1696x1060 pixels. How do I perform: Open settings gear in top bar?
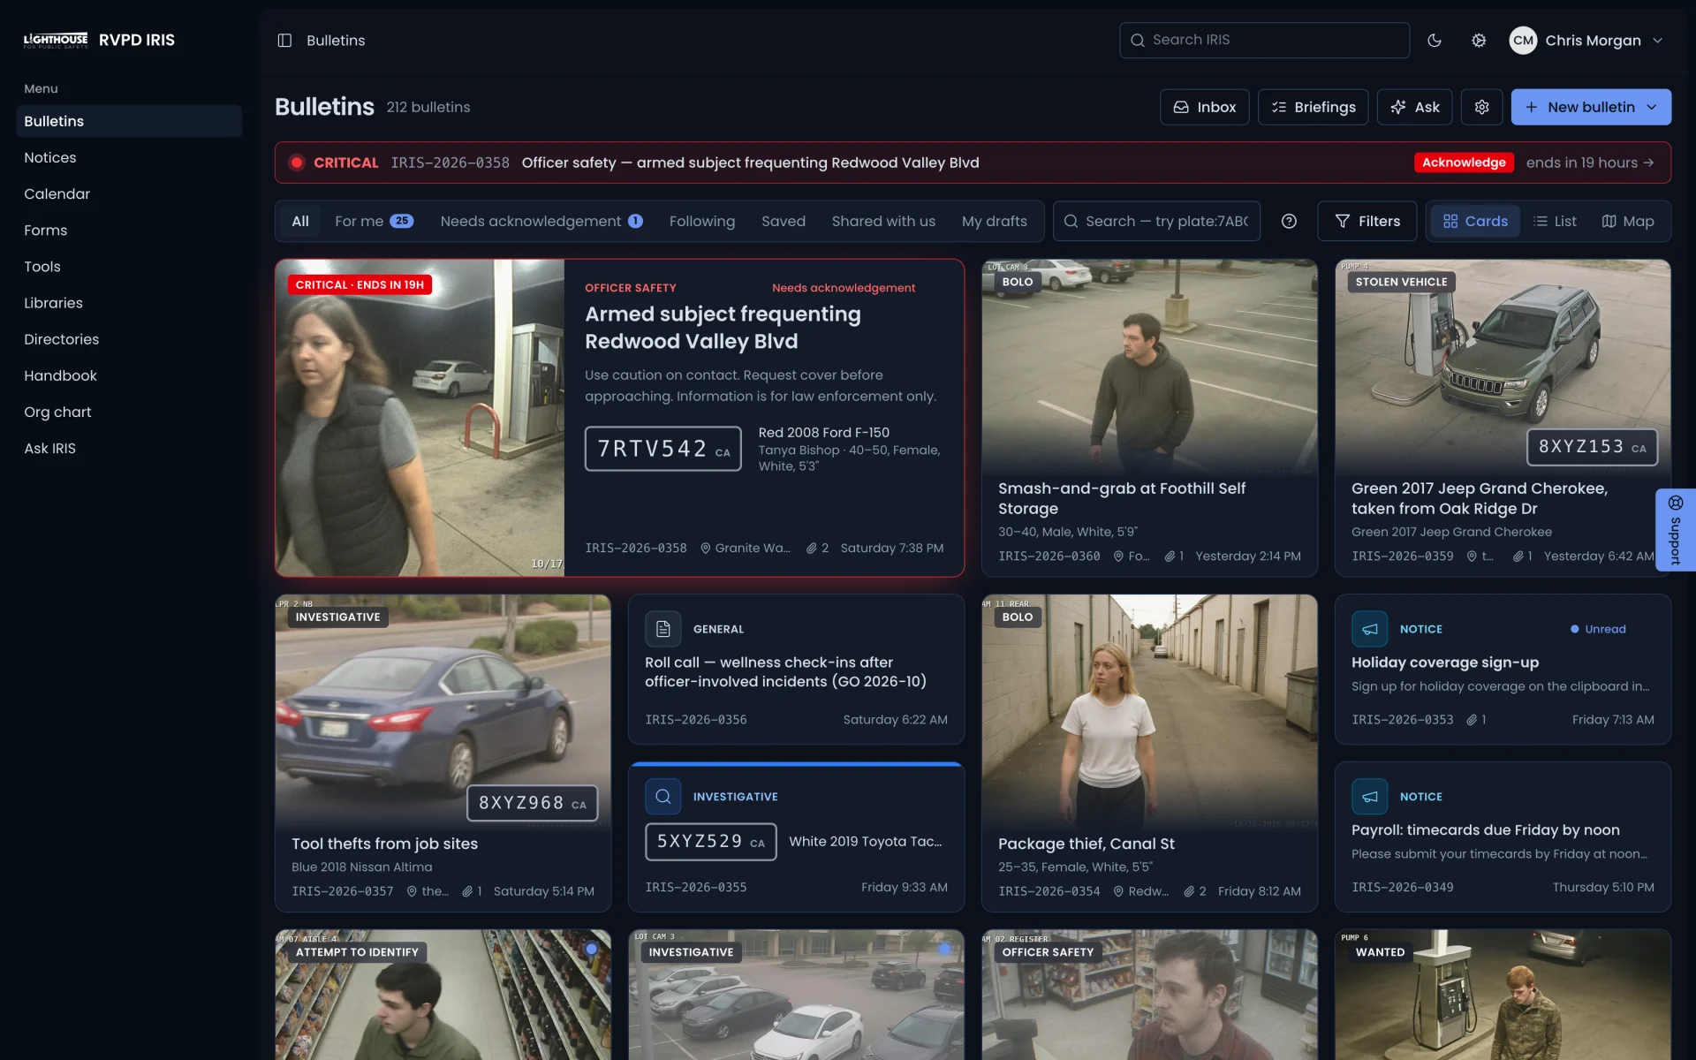coord(1479,41)
